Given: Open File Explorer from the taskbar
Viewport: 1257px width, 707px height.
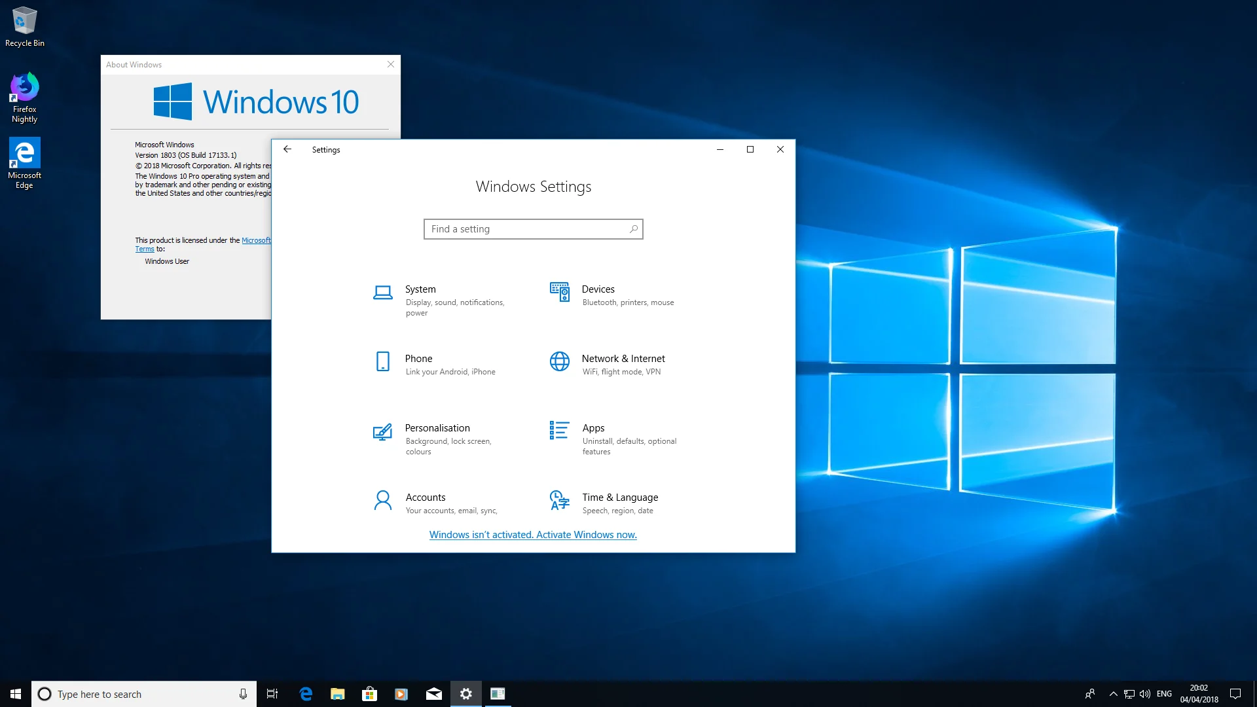Looking at the screenshot, I should (x=337, y=694).
